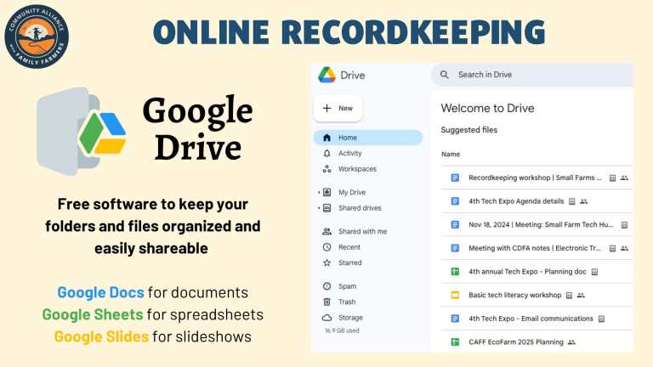Open Shared with me section
Viewport: 653px width, 367px height.
coord(361,231)
